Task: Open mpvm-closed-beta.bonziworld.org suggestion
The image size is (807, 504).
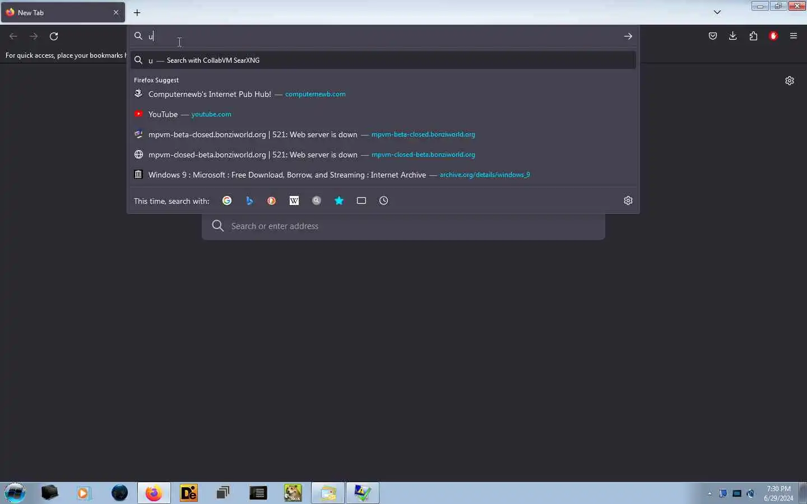Action: 383,155
